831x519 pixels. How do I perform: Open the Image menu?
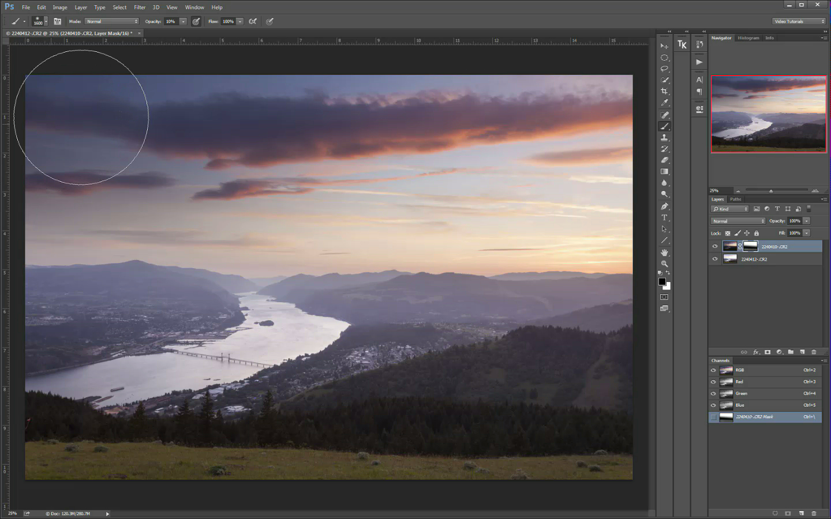pos(60,7)
